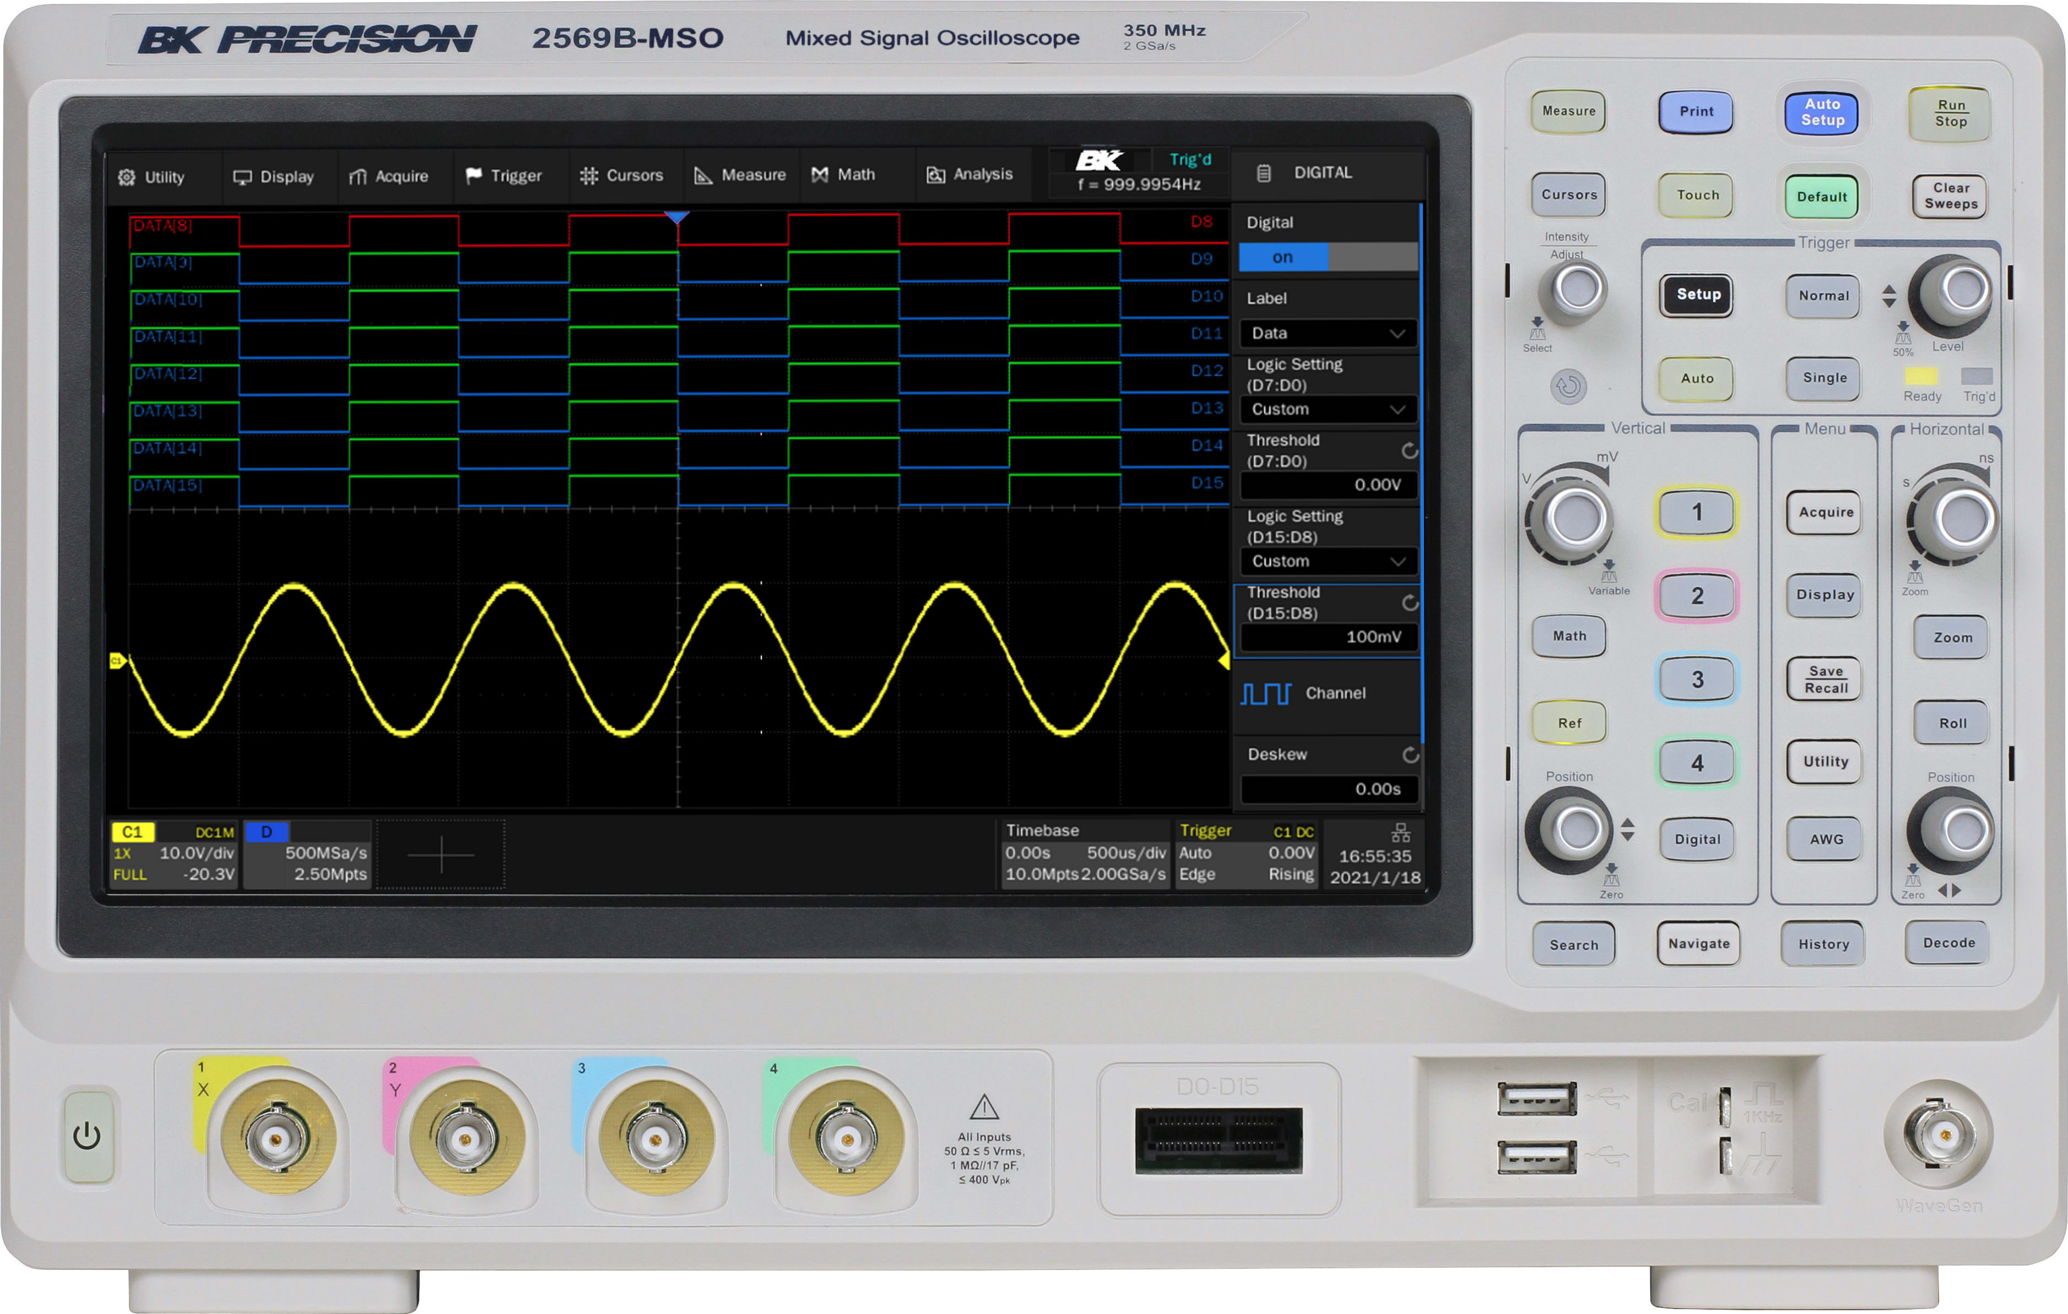The width and height of the screenshot is (2068, 1314).
Task: Open the Label dropdown showing Data
Action: (x=1327, y=333)
